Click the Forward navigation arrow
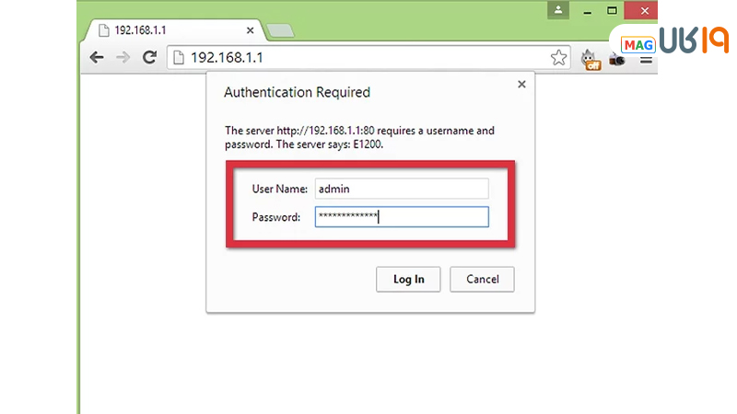The image size is (737, 414). pyautogui.click(x=123, y=57)
